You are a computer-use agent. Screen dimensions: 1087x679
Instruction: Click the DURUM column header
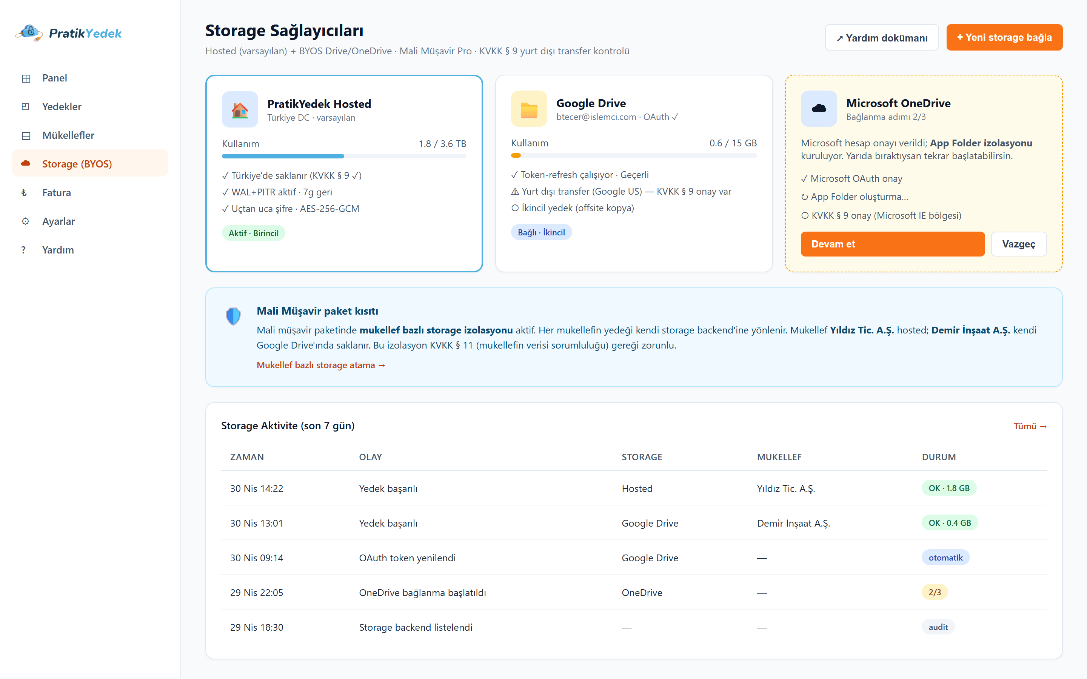(x=939, y=457)
